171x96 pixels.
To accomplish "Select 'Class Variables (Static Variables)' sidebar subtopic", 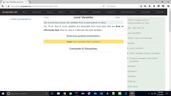I will coord(145,53).
